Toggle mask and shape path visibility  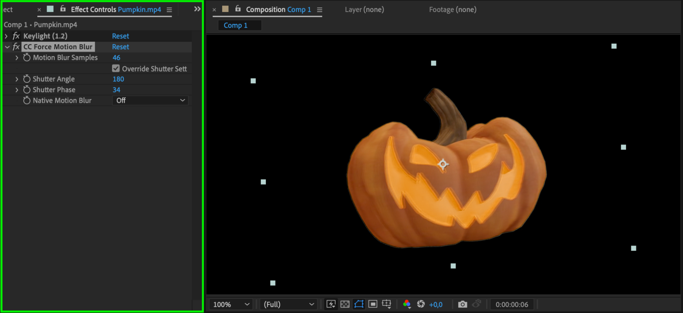click(359, 304)
